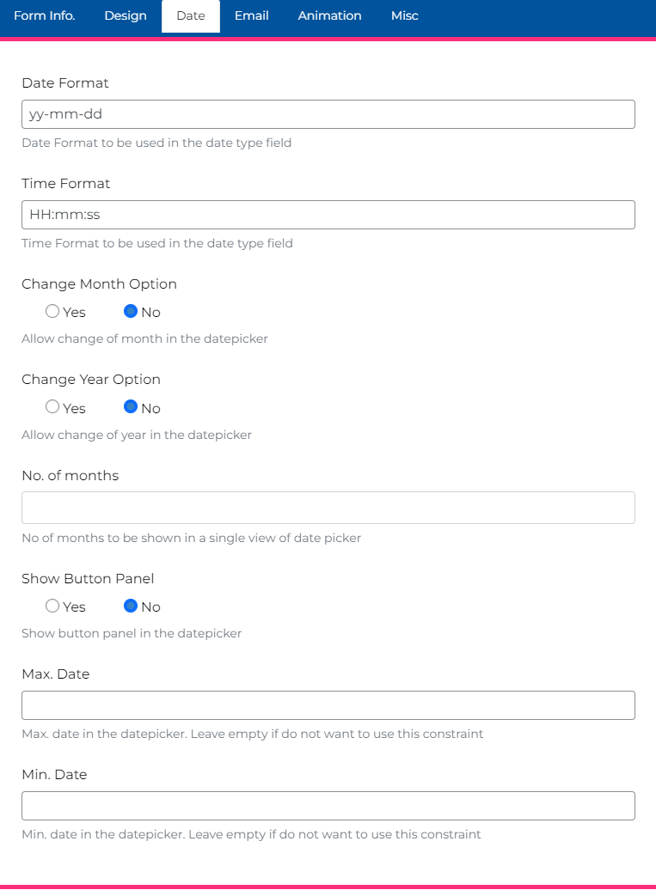
Task: Click the Show Button Panel heading
Action: tap(88, 578)
